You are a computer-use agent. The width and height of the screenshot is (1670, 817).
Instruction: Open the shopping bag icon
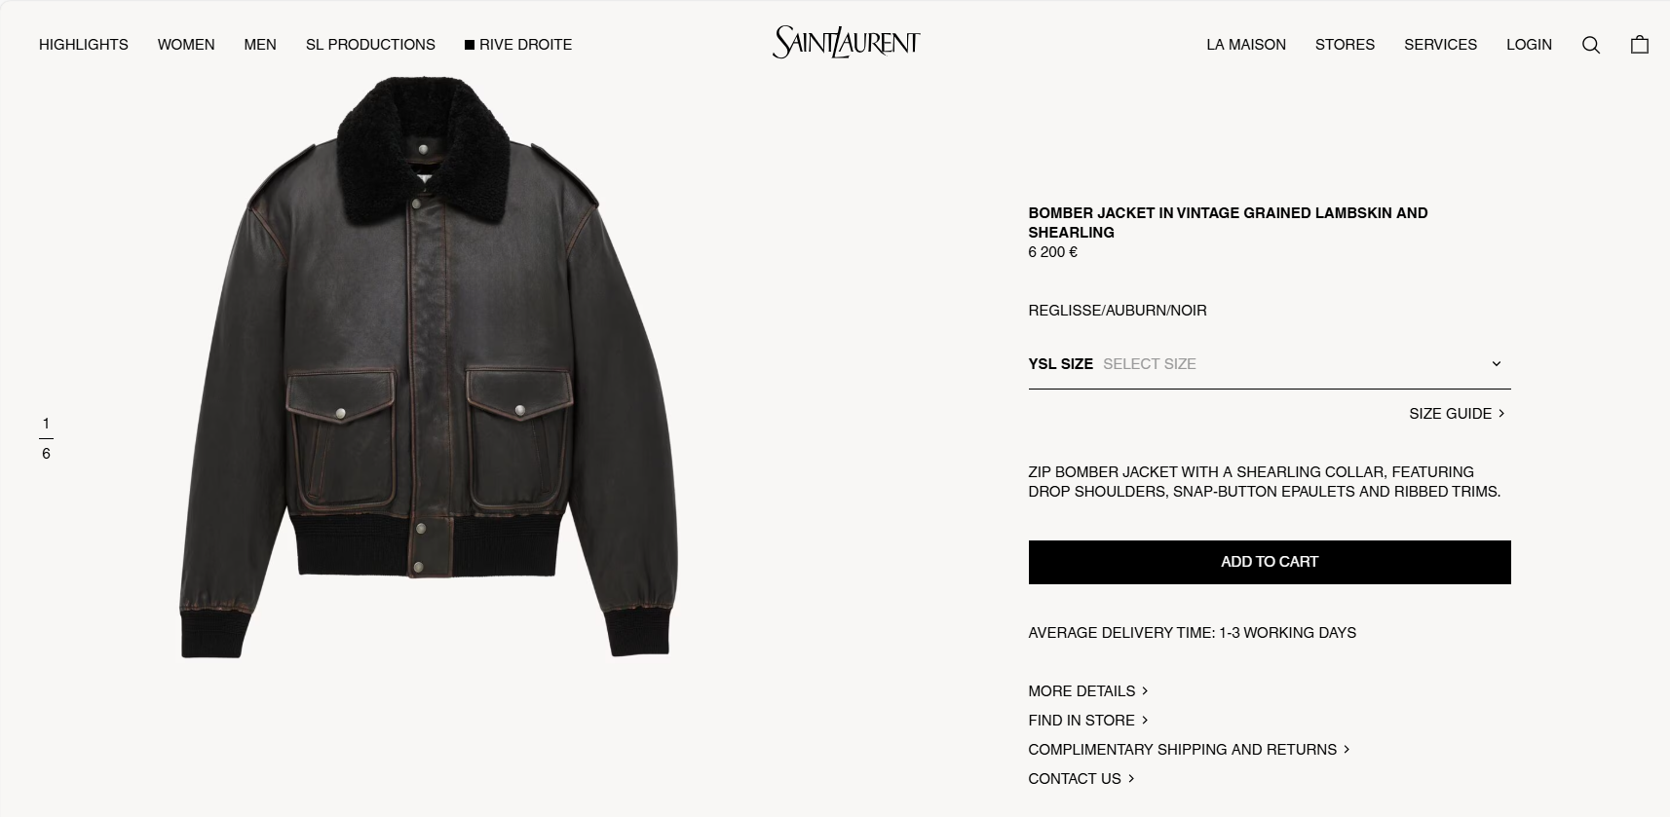pos(1640,45)
